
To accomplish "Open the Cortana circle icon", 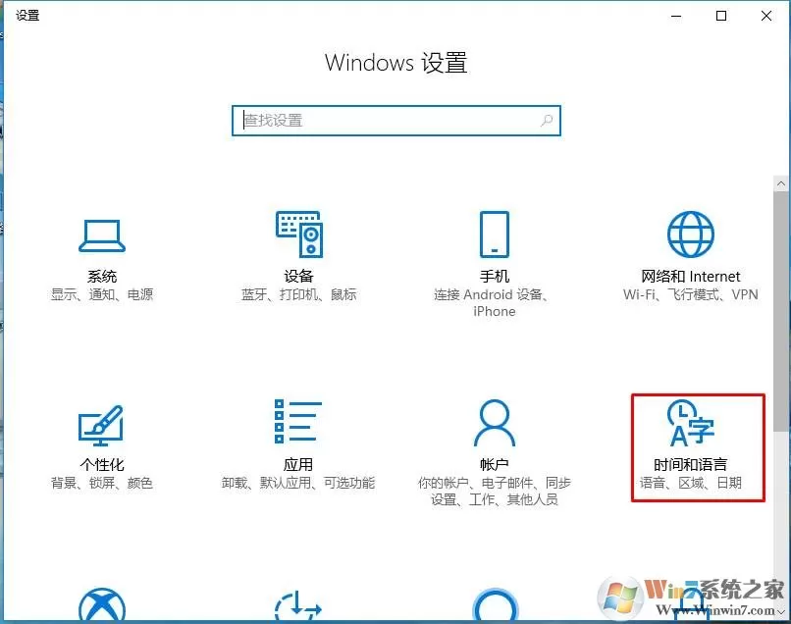I will (x=495, y=603).
